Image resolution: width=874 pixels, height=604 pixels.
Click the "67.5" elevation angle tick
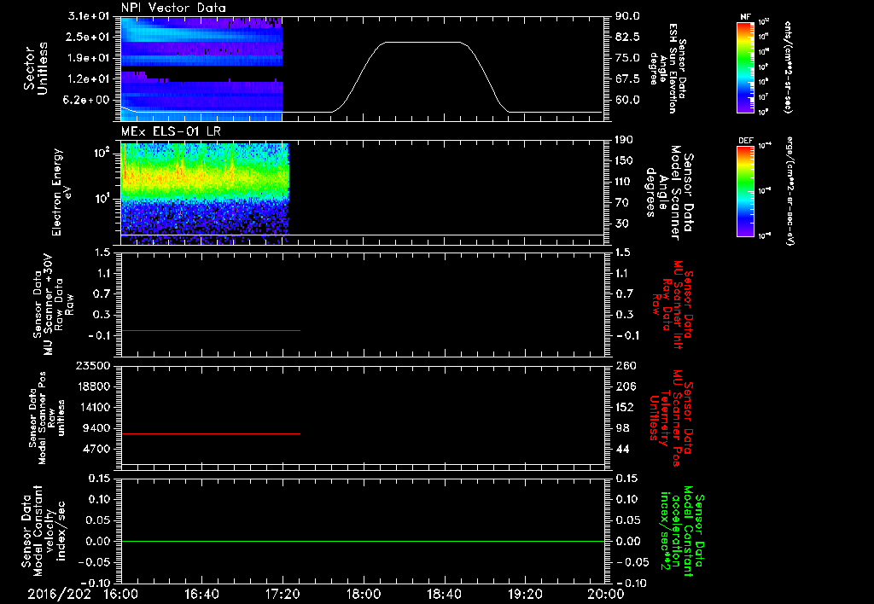tap(627, 79)
